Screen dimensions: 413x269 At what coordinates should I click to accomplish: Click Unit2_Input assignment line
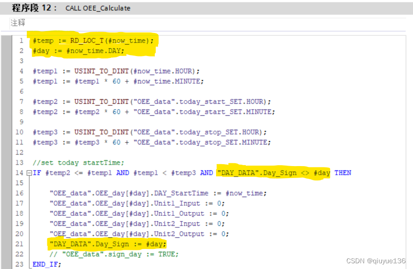click(137, 224)
